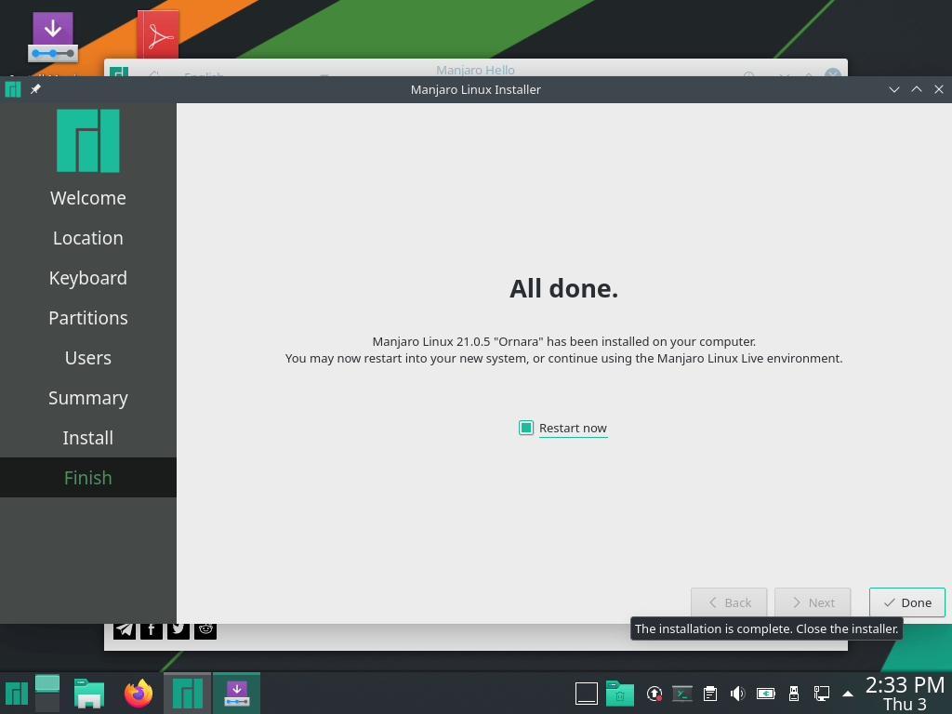Open the clipboard tray icon
The image size is (952, 714).
(709, 694)
